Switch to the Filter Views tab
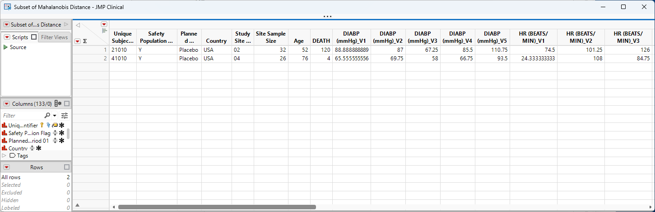The height and width of the screenshot is (212, 655). [55, 37]
